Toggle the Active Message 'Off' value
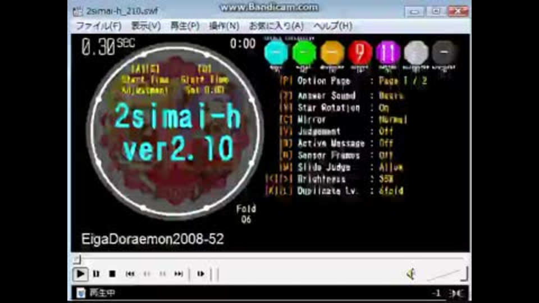This screenshot has height=303, width=539. tap(386, 143)
